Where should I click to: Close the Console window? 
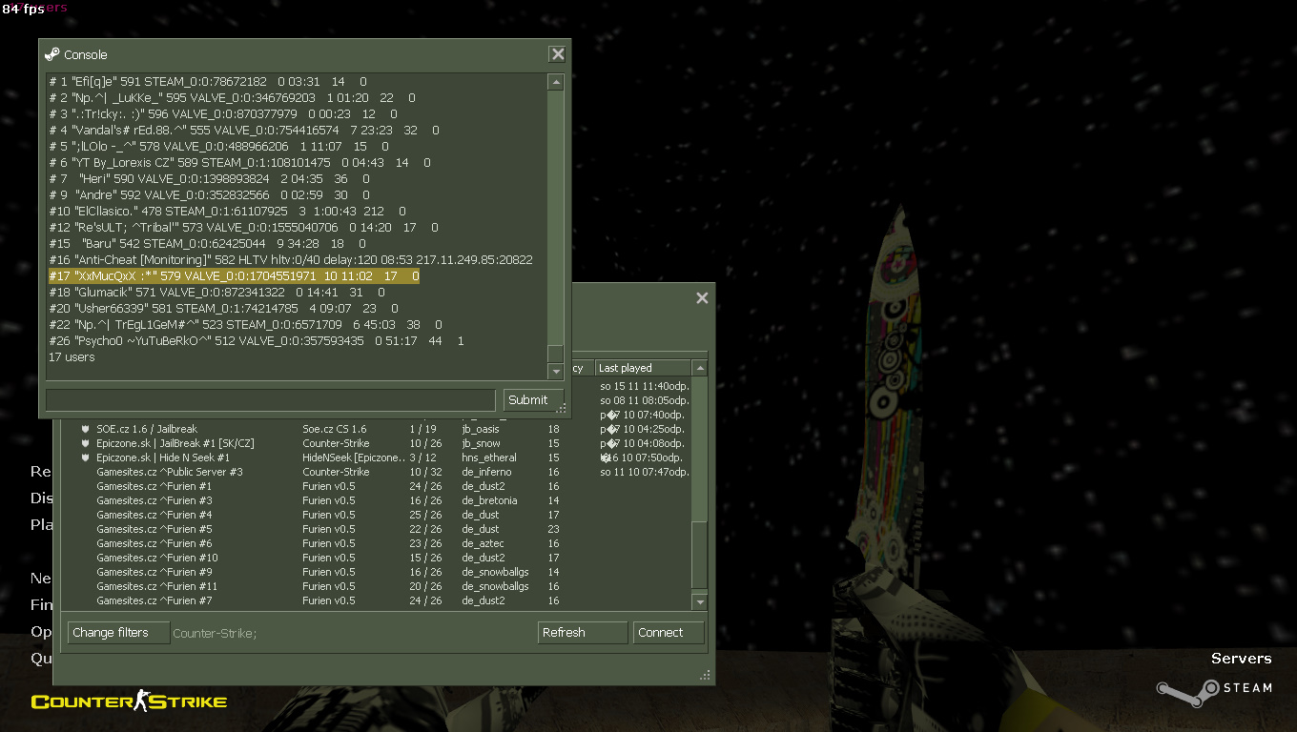[558, 54]
